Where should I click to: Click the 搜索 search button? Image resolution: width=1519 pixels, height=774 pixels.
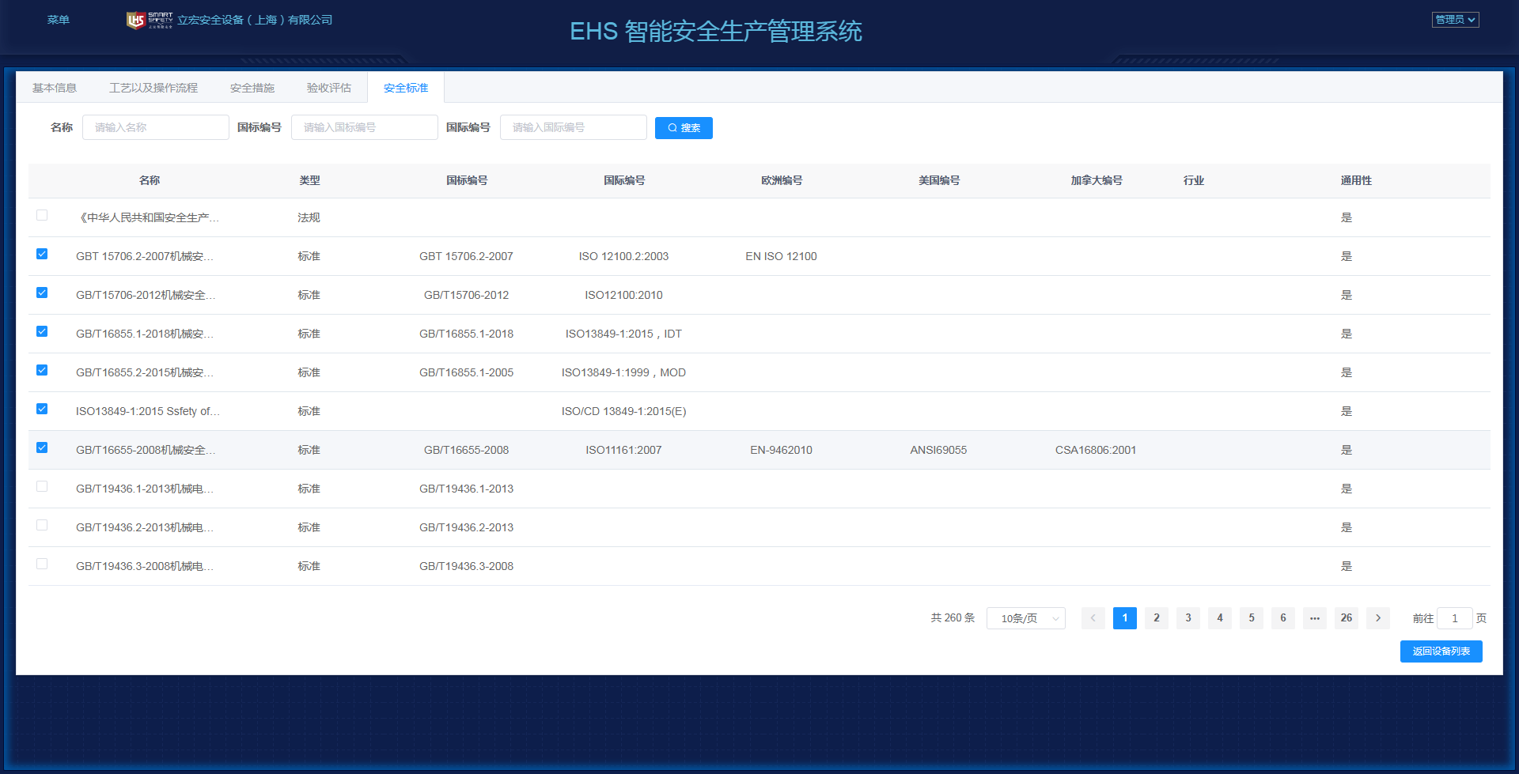(684, 128)
